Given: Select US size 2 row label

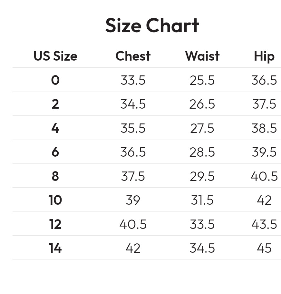Looking at the screenshot, I should (x=55, y=104).
